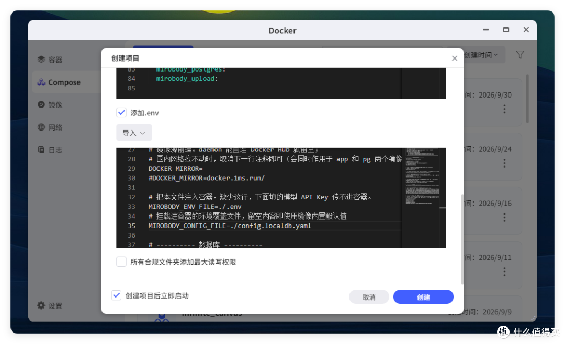Maximize the Docker window
This screenshot has width=565, height=344.
pos(506,30)
